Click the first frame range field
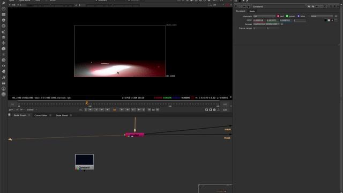Screen dimensions: 343x193 259,28
